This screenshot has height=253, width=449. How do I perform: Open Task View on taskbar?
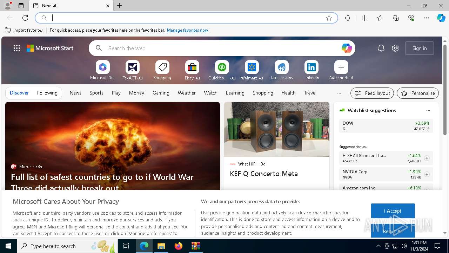(x=126, y=246)
